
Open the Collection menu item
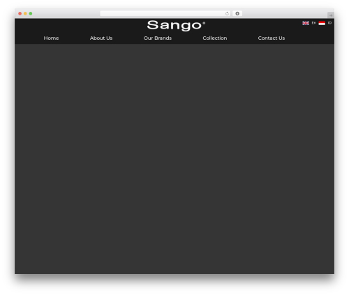[x=215, y=38]
